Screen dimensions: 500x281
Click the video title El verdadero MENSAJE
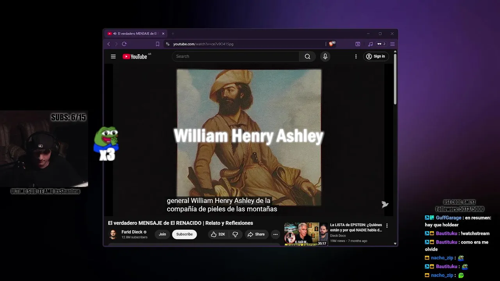180,223
